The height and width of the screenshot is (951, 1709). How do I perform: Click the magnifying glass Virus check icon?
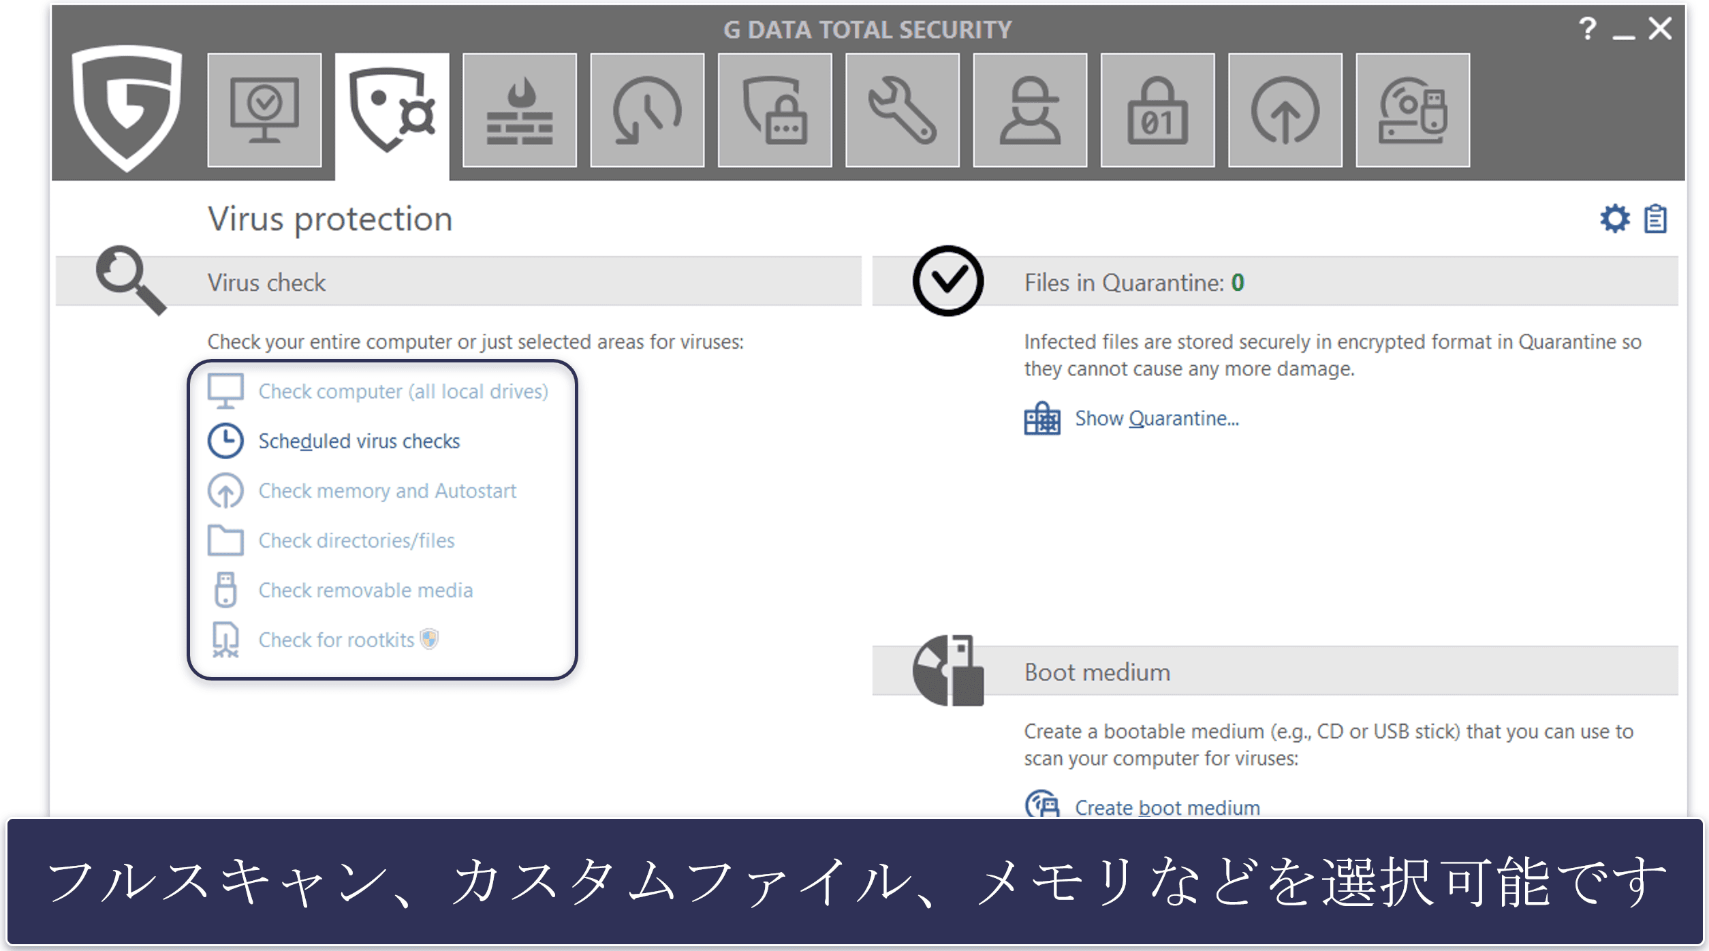(131, 281)
